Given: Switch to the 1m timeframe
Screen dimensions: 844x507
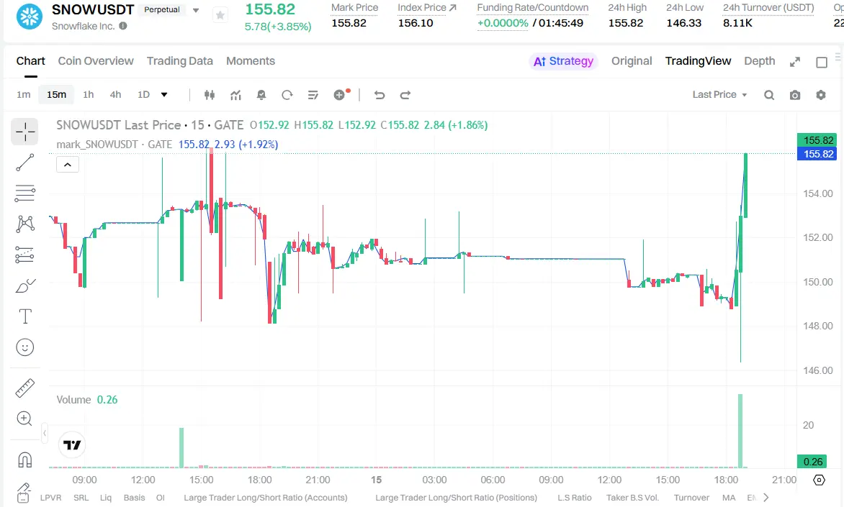Looking at the screenshot, I should 24,95.
